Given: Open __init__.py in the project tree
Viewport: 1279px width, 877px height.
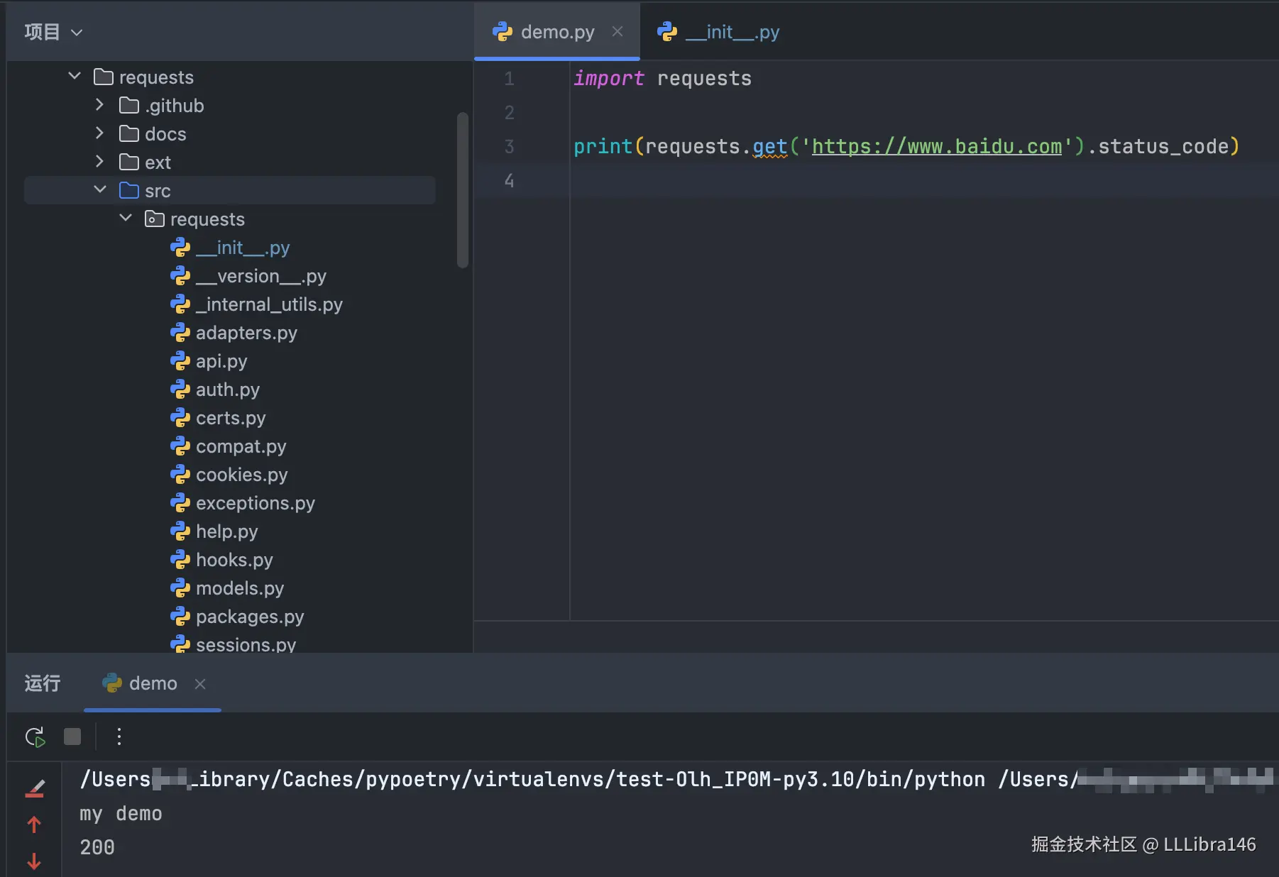Looking at the screenshot, I should (243, 248).
